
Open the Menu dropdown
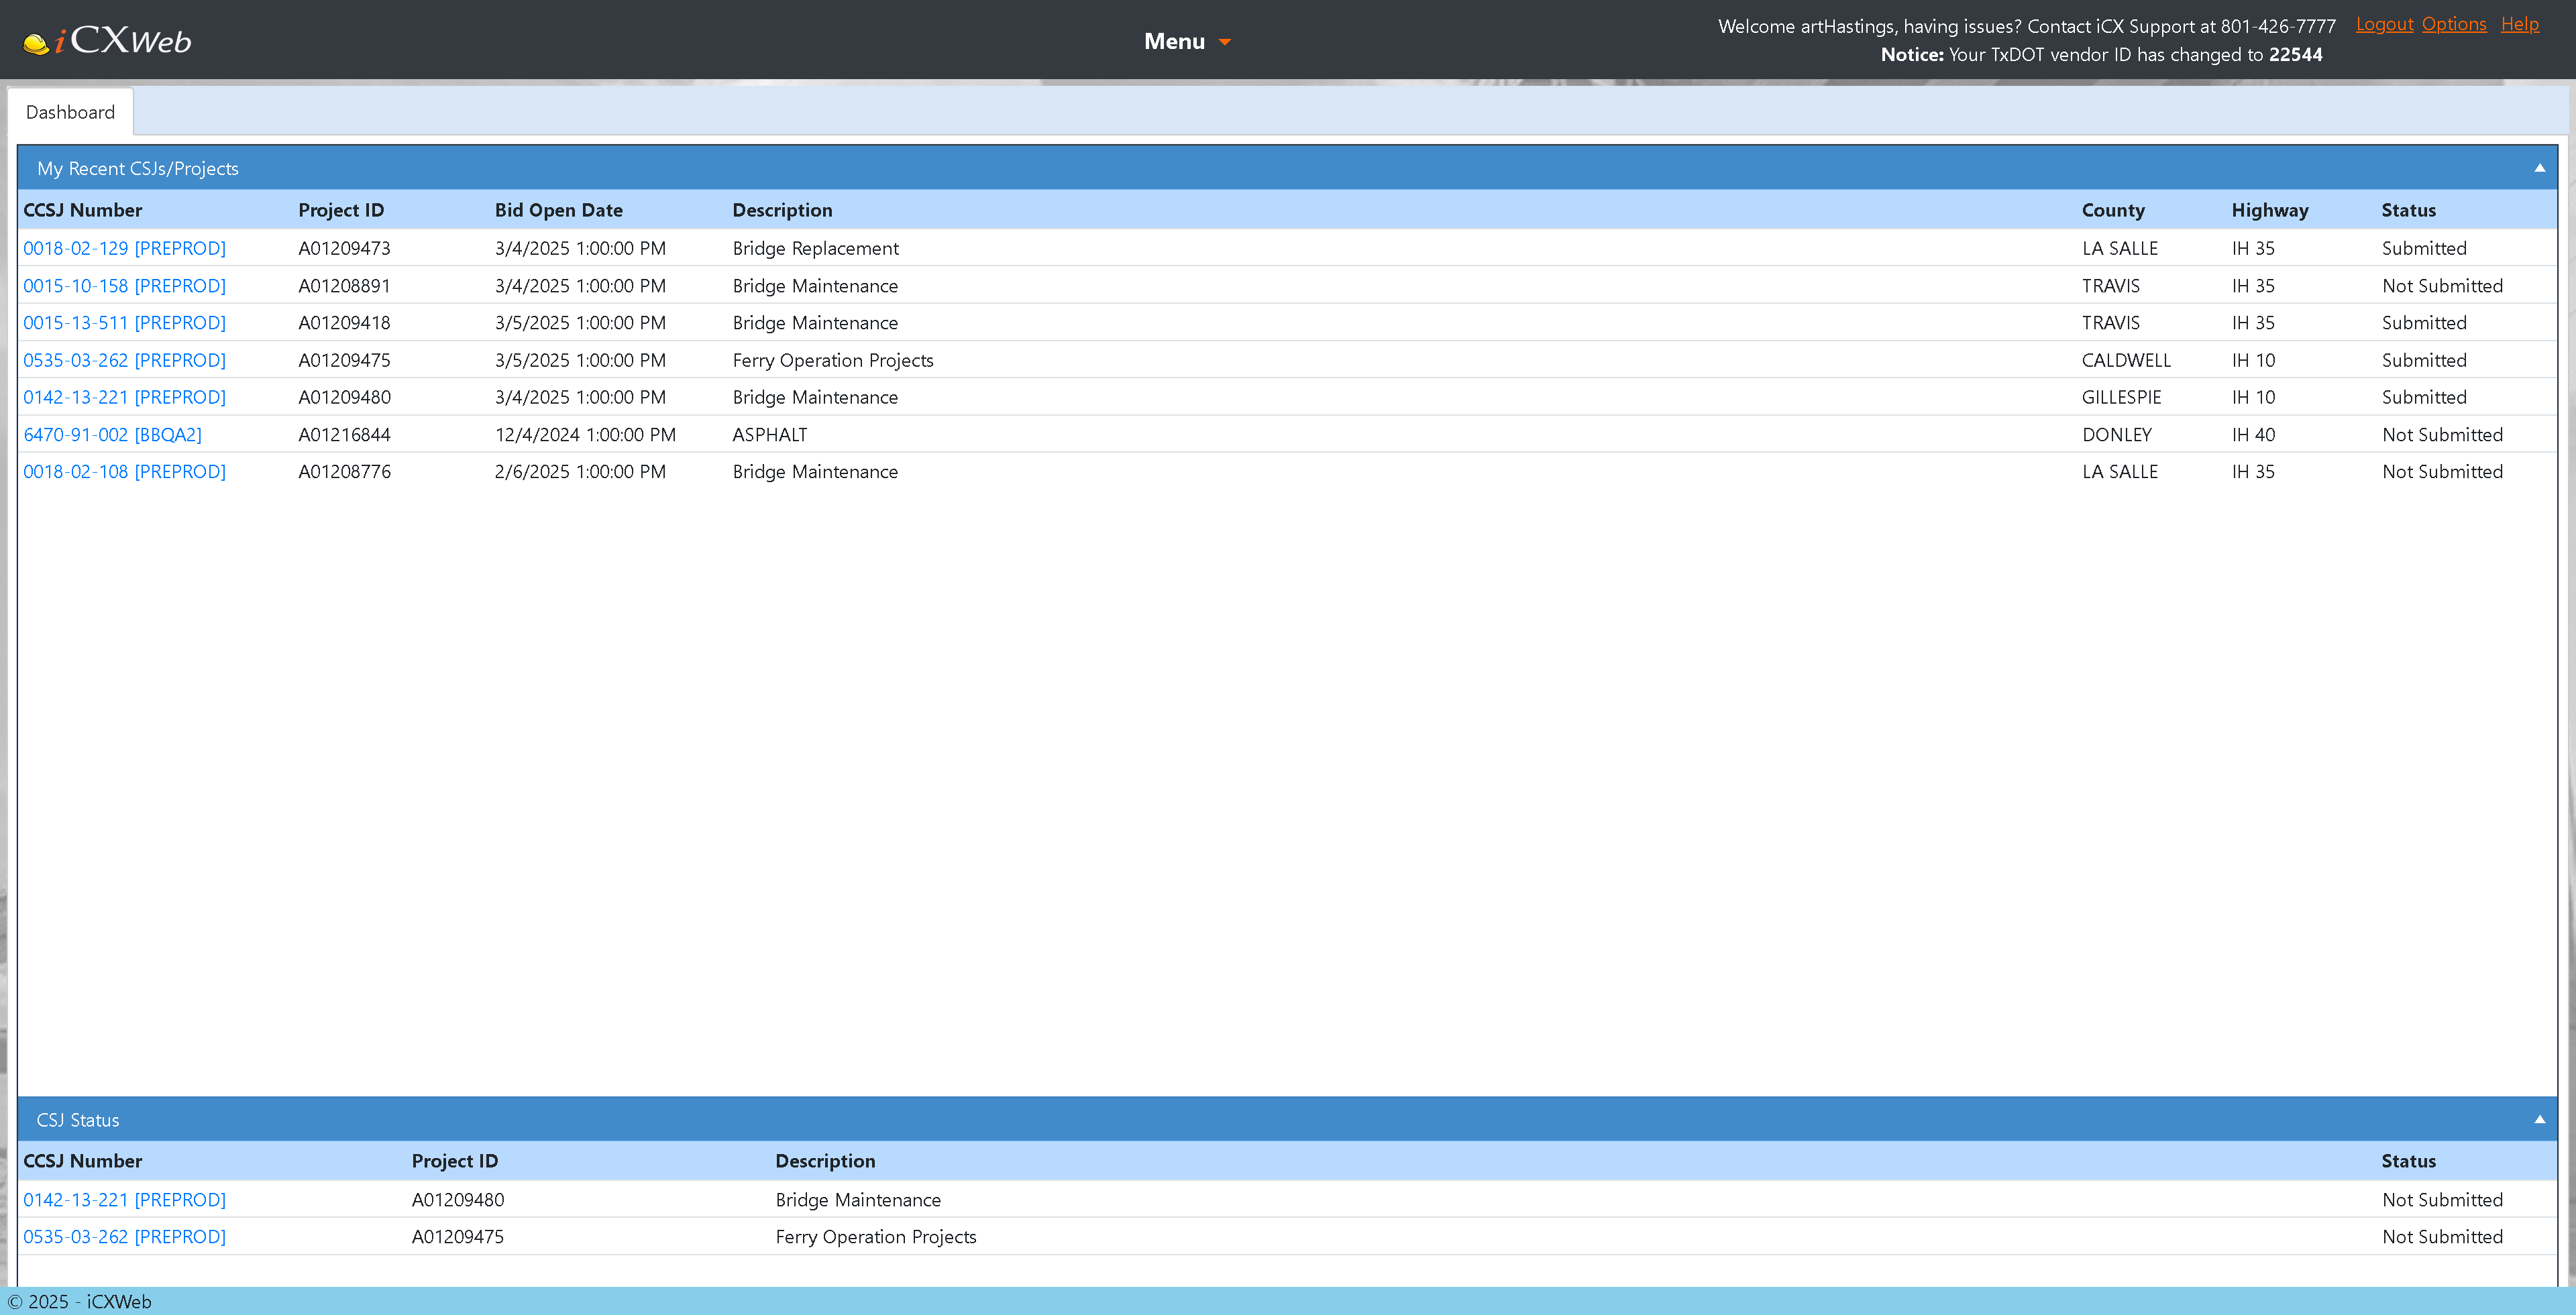(1187, 41)
